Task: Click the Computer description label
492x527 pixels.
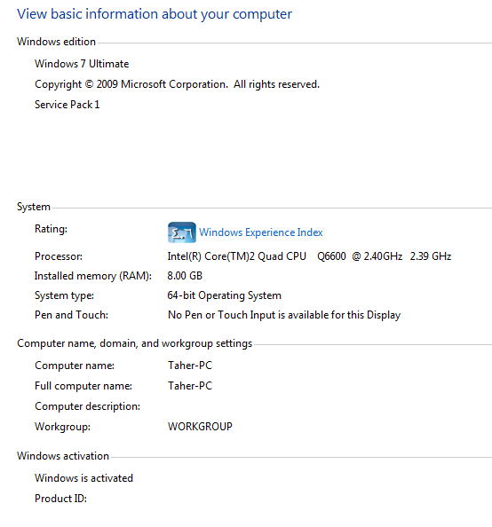Action: pos(88,406)
